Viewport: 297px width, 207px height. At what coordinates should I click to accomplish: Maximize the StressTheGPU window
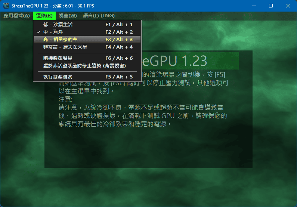[271, 6]
